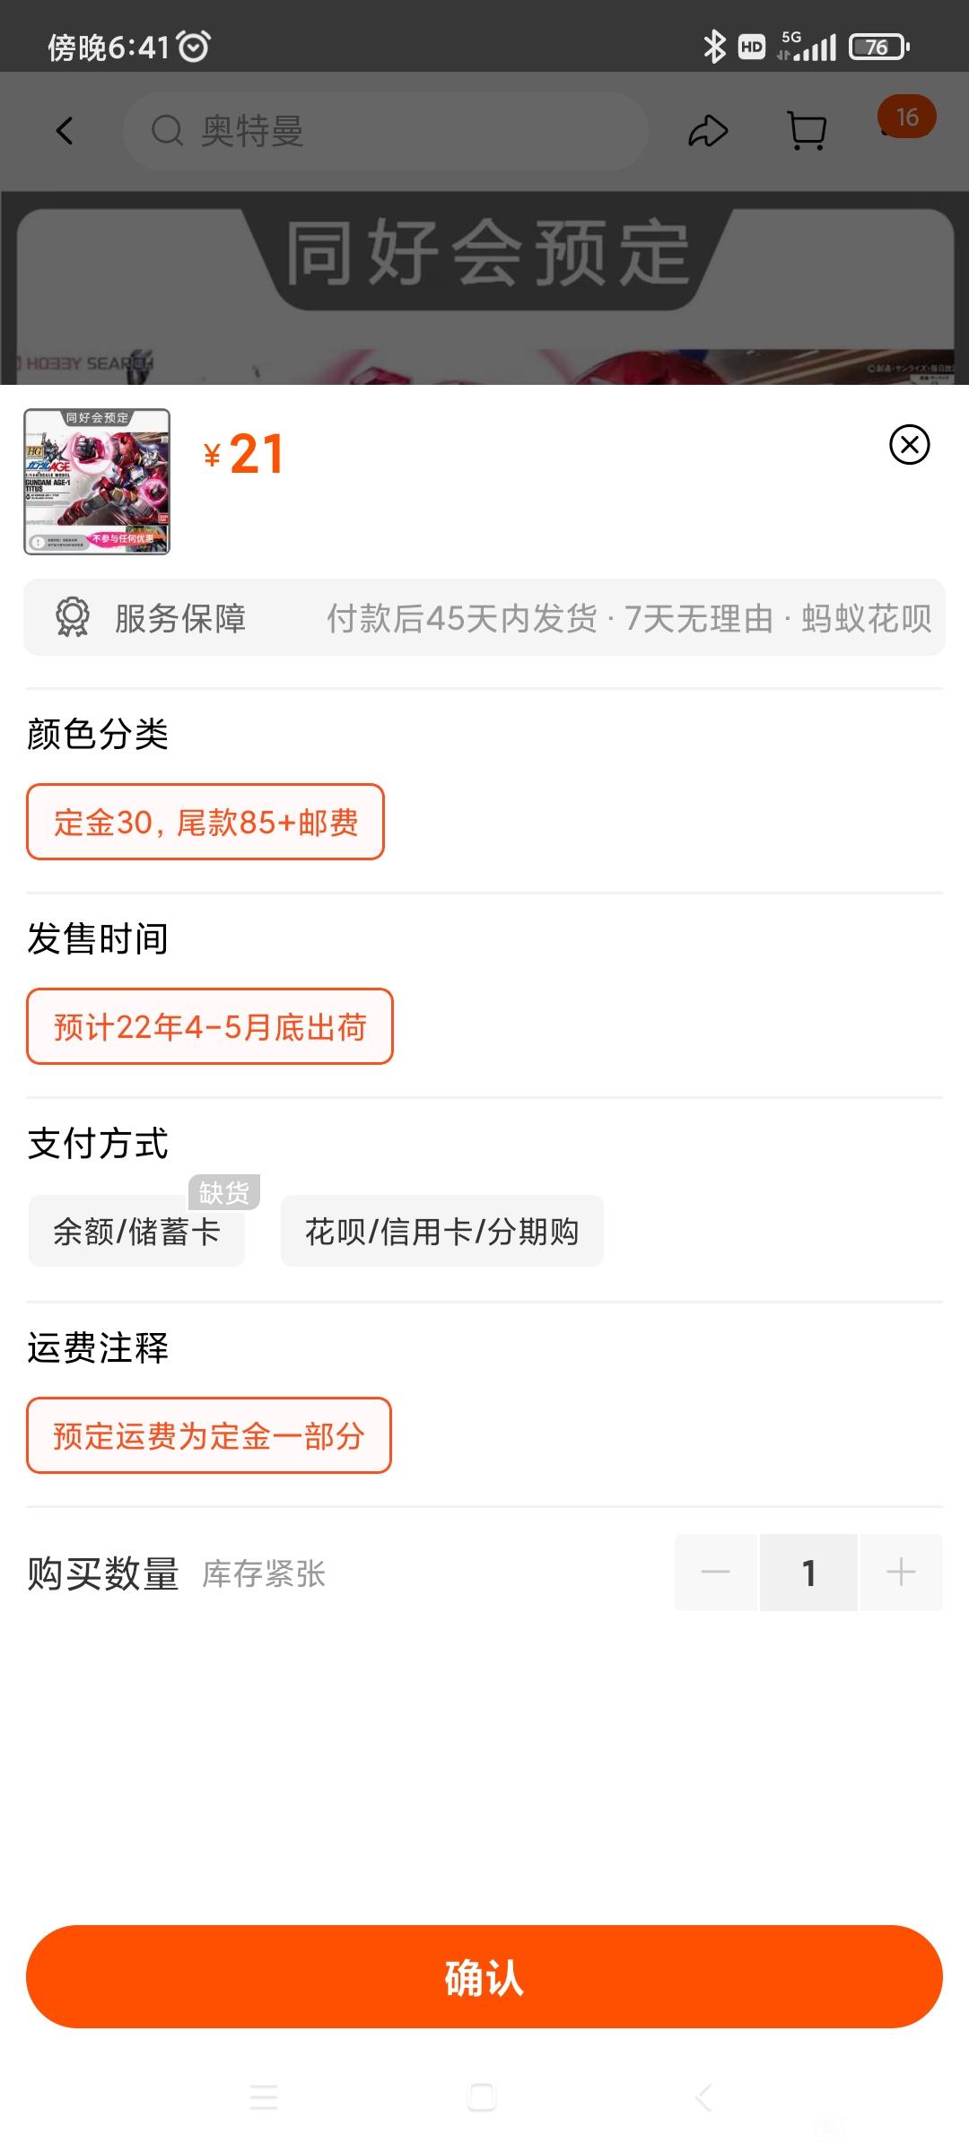Tap the orange 16 notification badge

pos(906,117)
